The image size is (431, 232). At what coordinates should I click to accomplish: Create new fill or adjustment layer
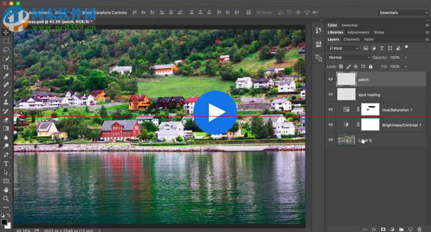pyautogui.click(x=392, y=229)
